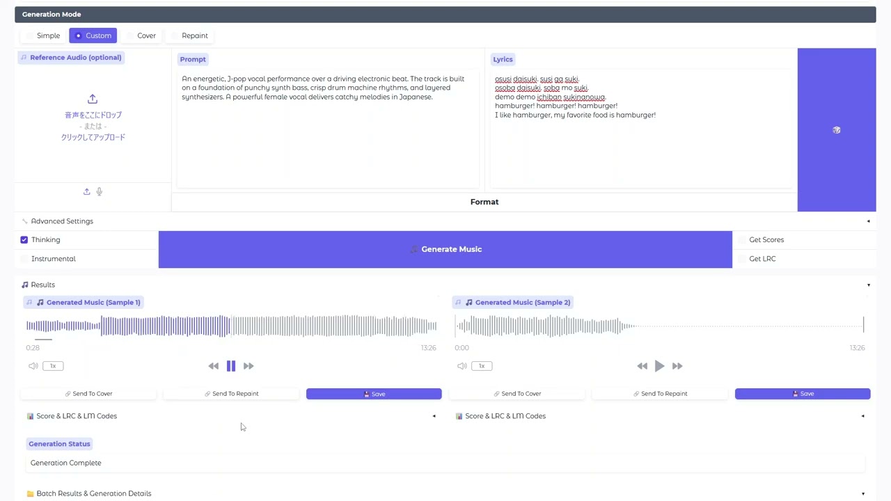Click the microphone record icon
The width and height of the screenshot is (891, 501).
coord(100,191)
